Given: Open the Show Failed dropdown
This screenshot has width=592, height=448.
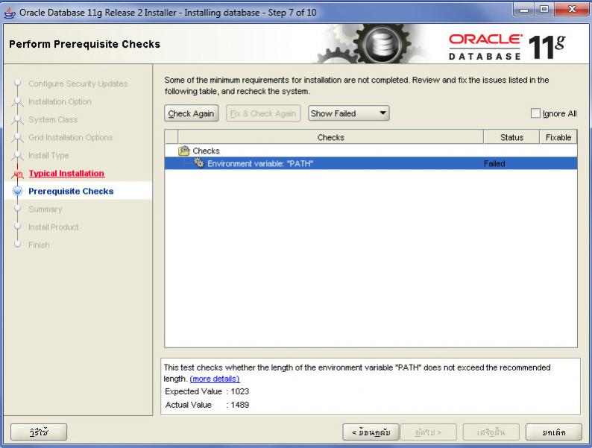Looking at the screenshot, I should click(348, 113).
